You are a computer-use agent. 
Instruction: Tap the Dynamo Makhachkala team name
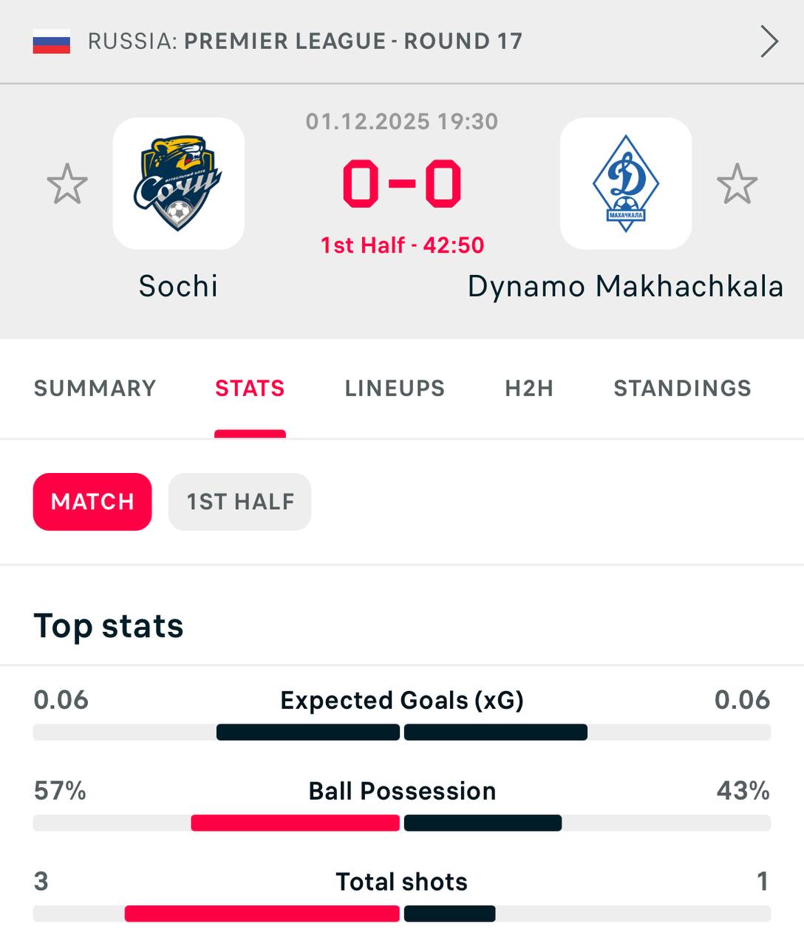coord(625,287)
